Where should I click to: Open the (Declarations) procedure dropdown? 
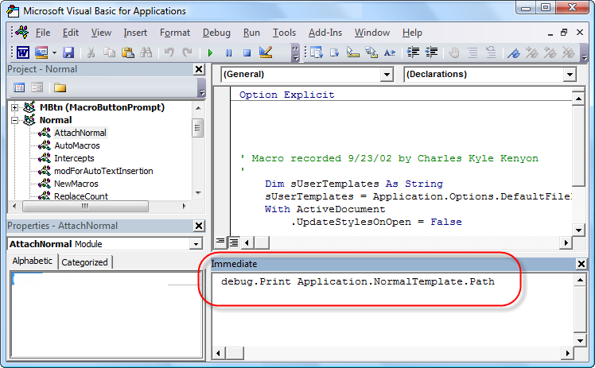570,74
